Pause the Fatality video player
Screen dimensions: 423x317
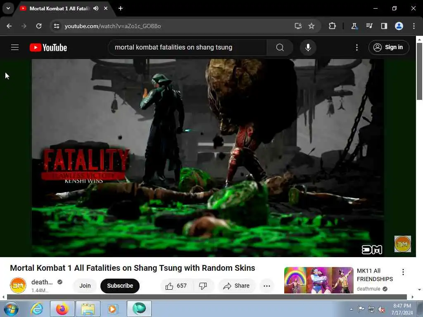pyautogui.click(x=208, y=158)
